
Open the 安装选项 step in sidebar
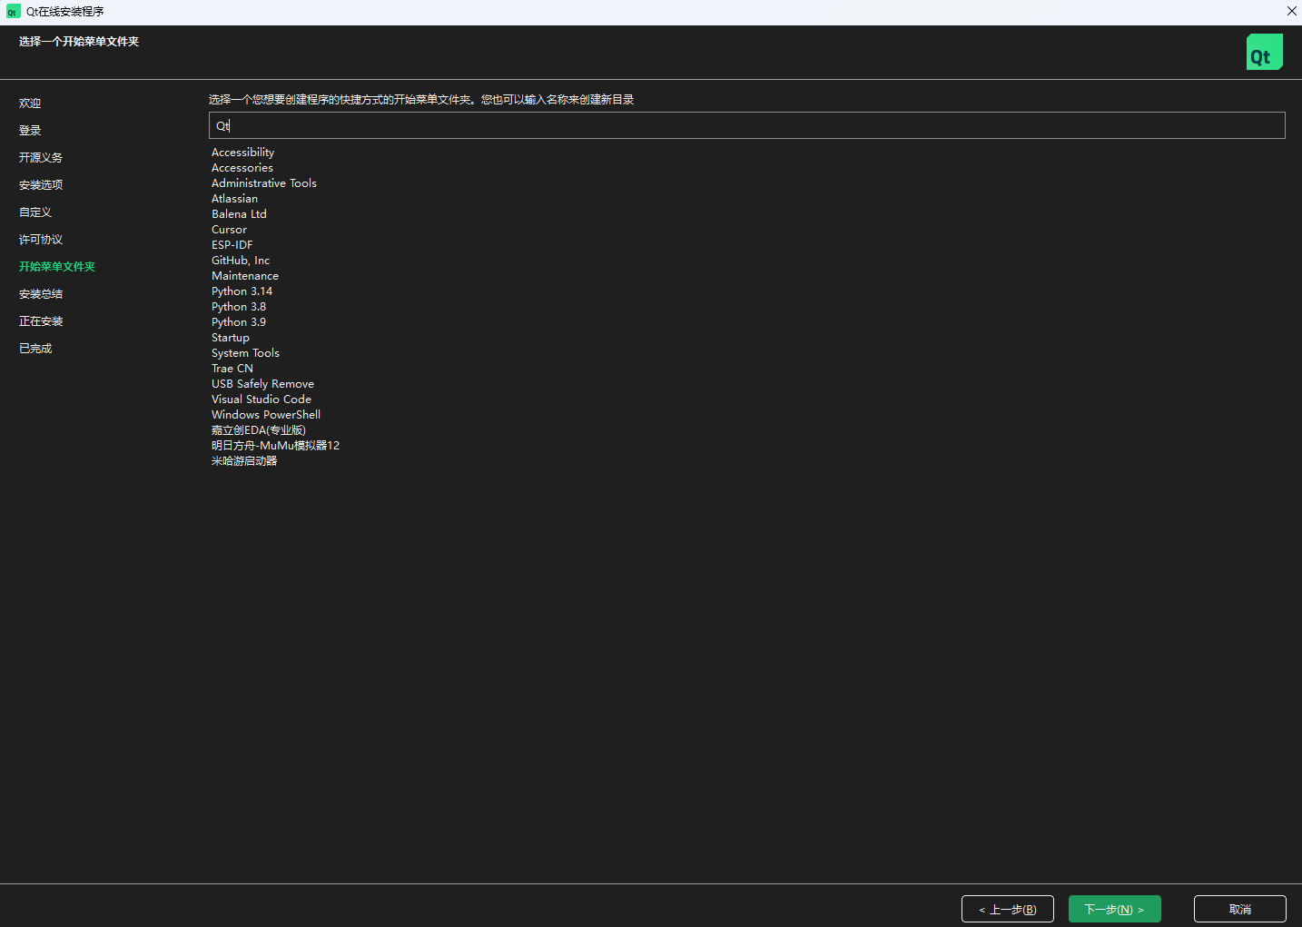tap(41, 185)
